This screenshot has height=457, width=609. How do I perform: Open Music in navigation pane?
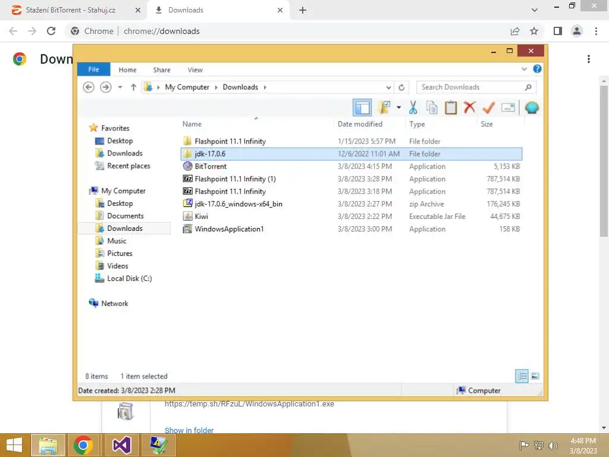(117, 240)
